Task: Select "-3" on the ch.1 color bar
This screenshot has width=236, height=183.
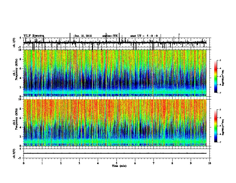Action: coord(220,60)
